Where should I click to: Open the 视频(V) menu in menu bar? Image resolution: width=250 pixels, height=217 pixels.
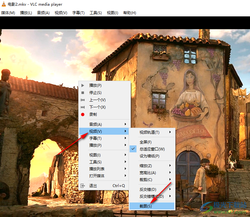(x=61, y=13)
